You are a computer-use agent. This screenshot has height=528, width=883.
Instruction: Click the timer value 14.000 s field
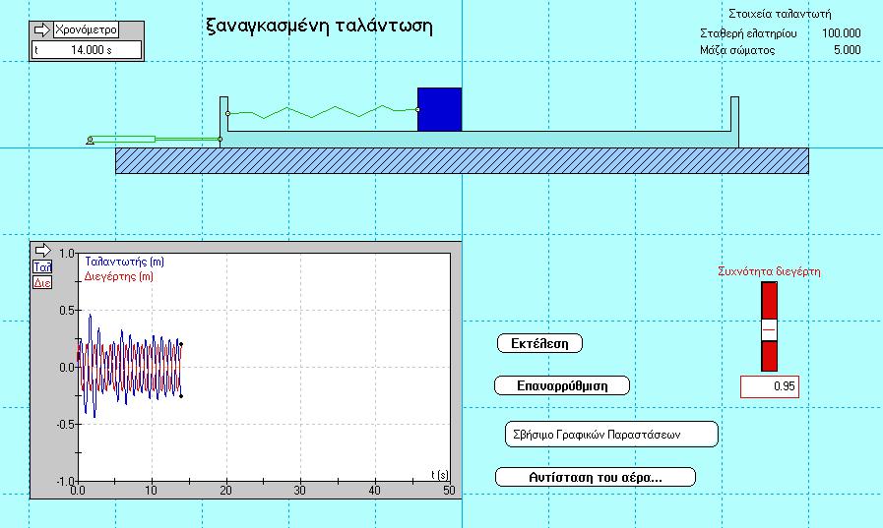point(87,50)
